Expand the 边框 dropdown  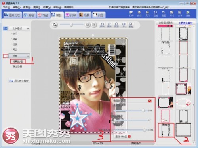(x=19, y=56)
